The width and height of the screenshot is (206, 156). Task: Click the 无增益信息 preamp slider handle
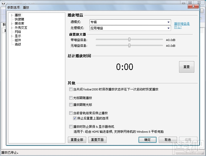(x=130, y=45)
